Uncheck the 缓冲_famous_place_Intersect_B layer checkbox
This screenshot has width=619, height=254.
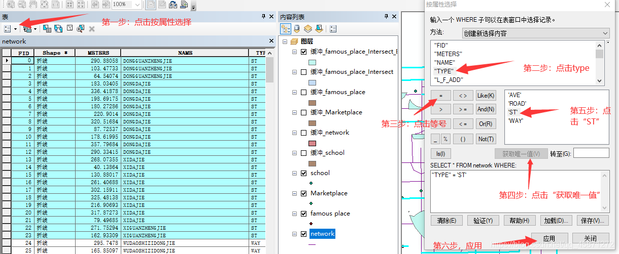point(304,52)
